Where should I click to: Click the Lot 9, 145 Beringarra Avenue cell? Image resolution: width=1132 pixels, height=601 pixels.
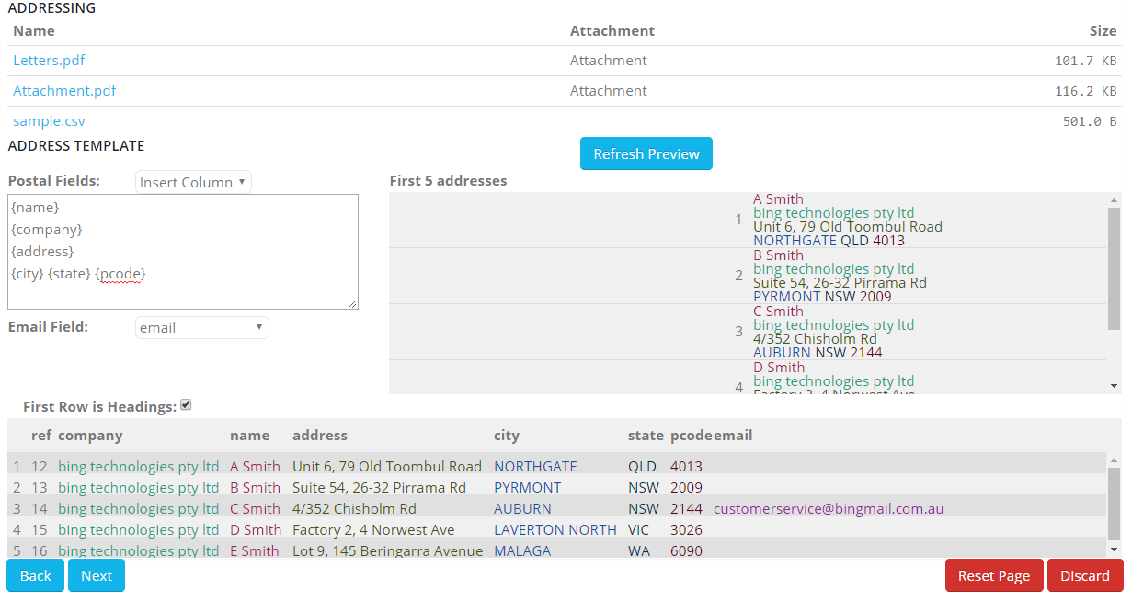387,551
